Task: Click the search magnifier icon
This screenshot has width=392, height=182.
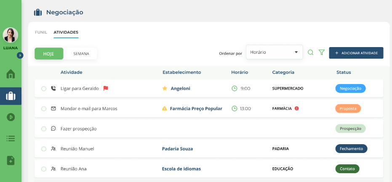Action: click(310, 53)
